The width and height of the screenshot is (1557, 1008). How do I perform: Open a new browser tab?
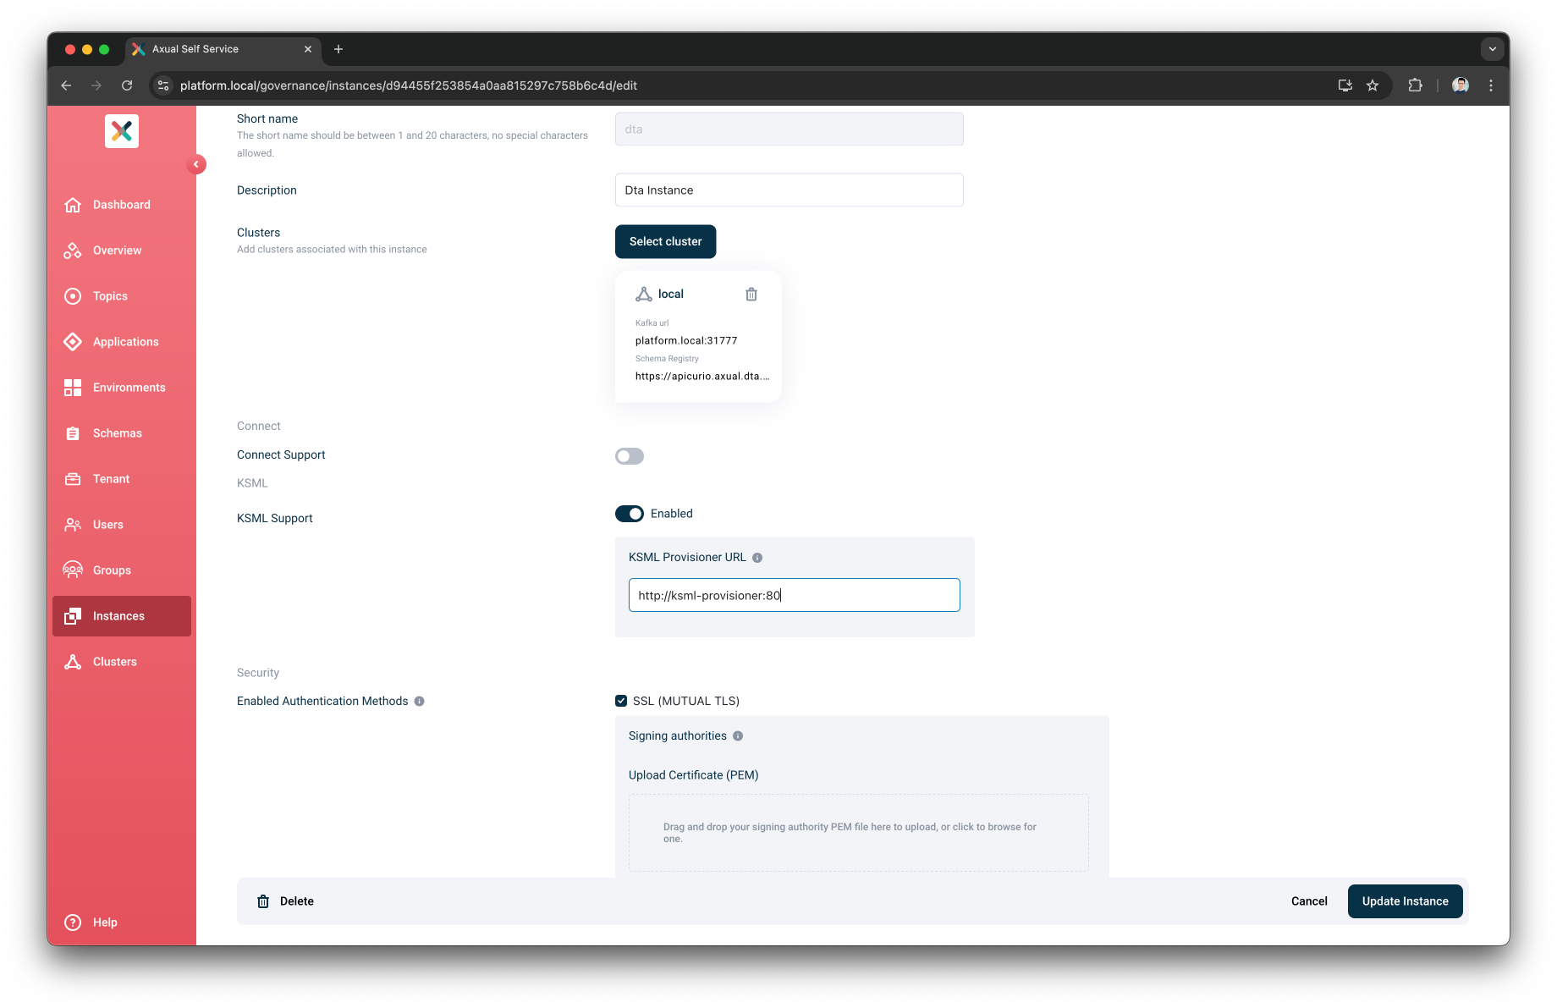(338, 49)
